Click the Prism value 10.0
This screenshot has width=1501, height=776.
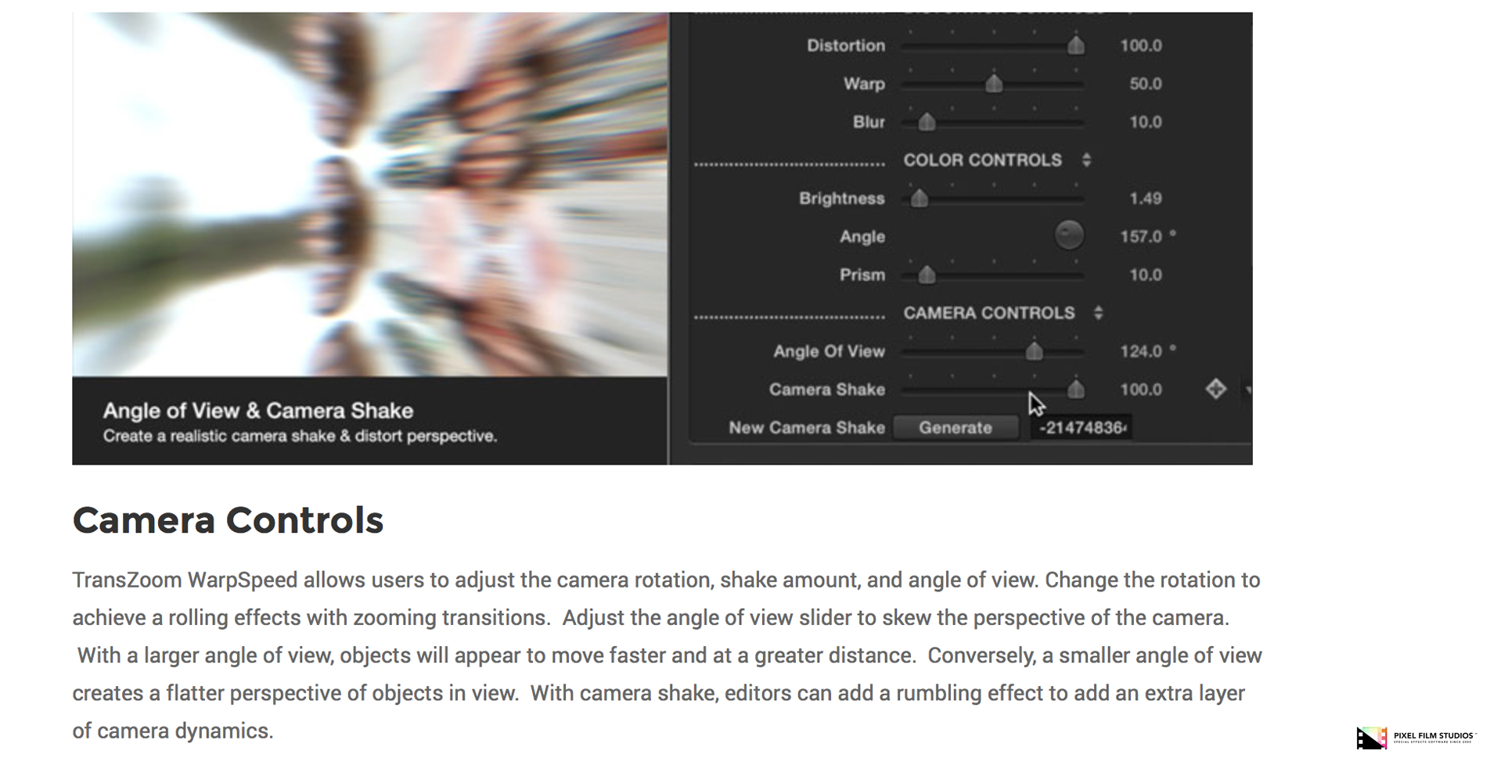pos(1146,275)
